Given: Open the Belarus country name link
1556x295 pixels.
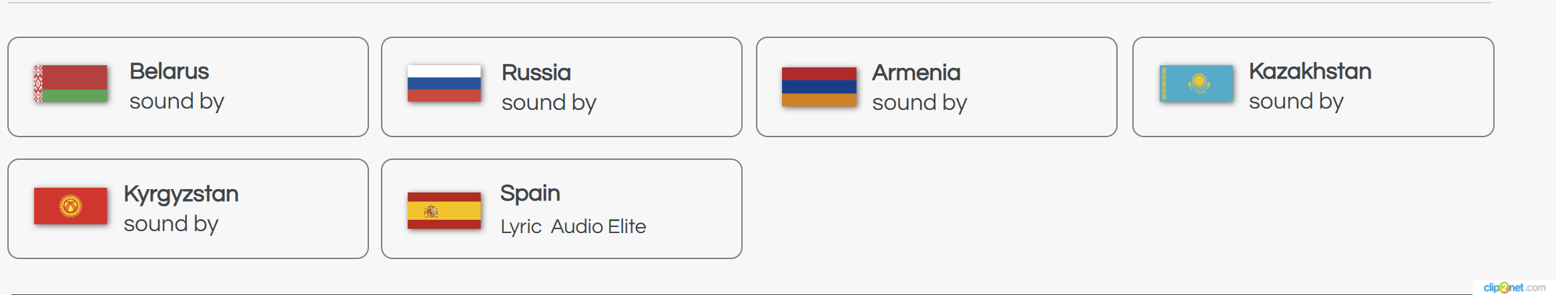Looking at the screenshot, I should (x=169, y=71).
